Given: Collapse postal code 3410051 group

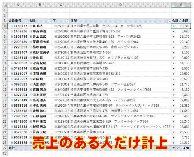Looking at the screenshot, I should [56, 84].
